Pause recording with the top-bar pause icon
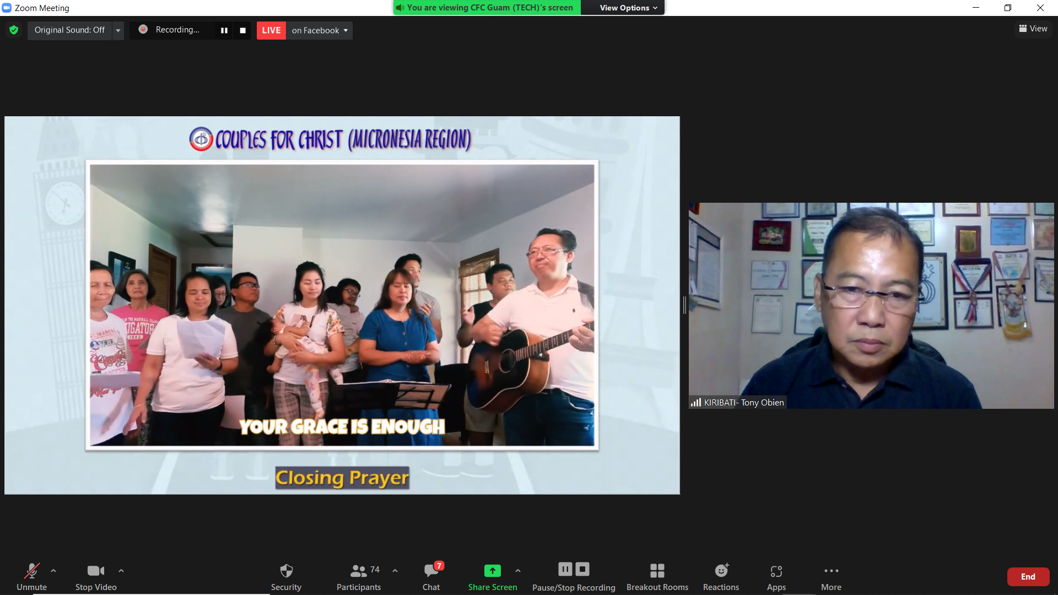Image resolution: width=1058 pixels, height=595 pixels. (x=224, y=30)
